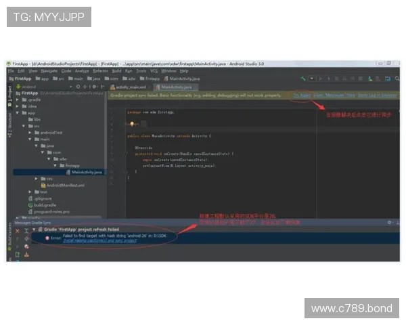406x325 pixels.
Task: Open the Project Structure toolbar icon
Action: [x=388, y=79]
